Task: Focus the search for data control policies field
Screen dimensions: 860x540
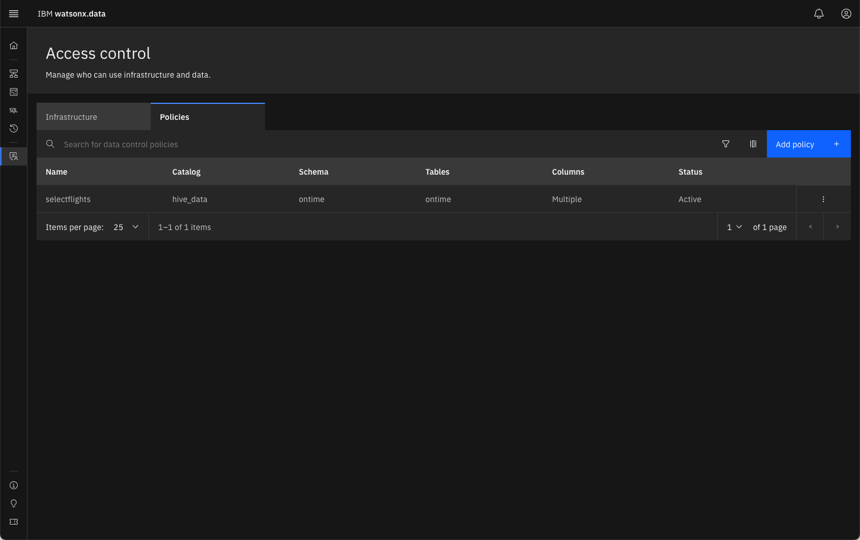Action: (374, 144)
